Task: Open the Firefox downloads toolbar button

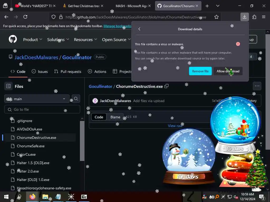Action: pos(244,17)
